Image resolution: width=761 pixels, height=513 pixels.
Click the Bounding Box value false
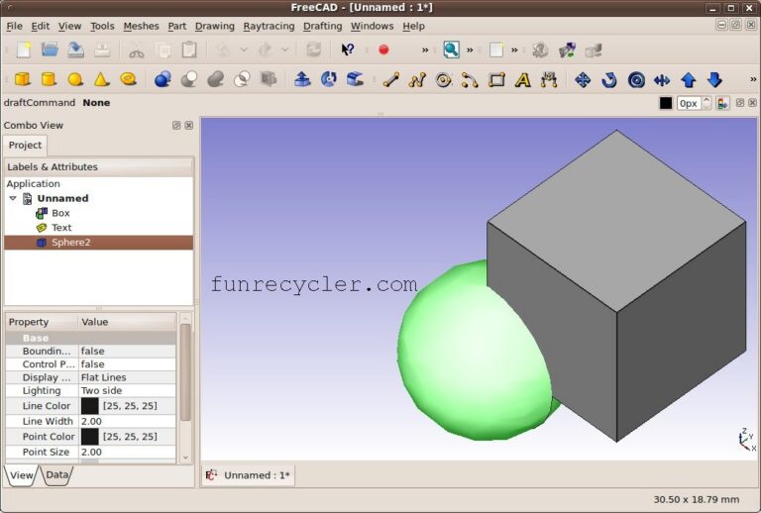[x=127, y=351]
